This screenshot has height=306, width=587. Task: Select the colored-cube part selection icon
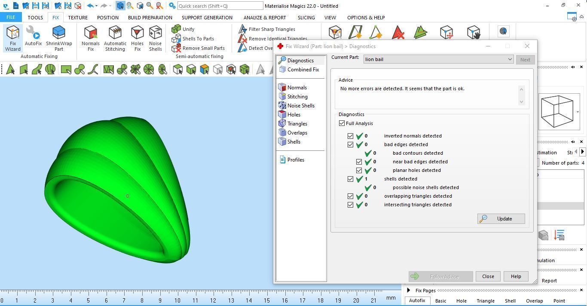tap(205, 69)
